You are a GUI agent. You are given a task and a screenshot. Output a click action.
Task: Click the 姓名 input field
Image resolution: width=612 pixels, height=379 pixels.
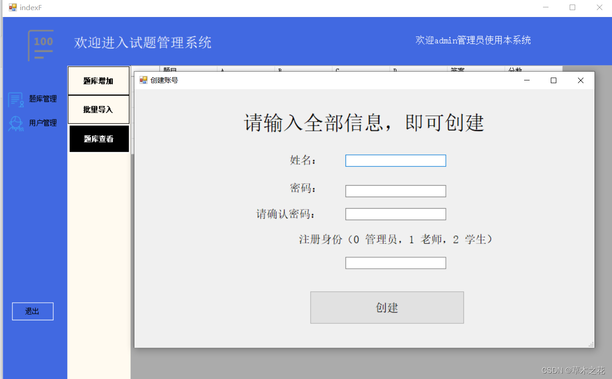395,160
